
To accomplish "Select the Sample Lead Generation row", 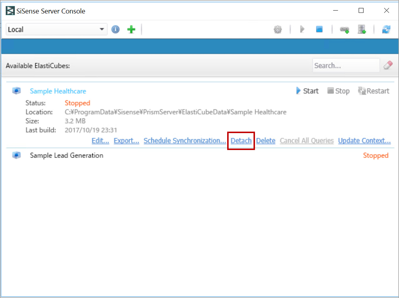I will 200,155.
